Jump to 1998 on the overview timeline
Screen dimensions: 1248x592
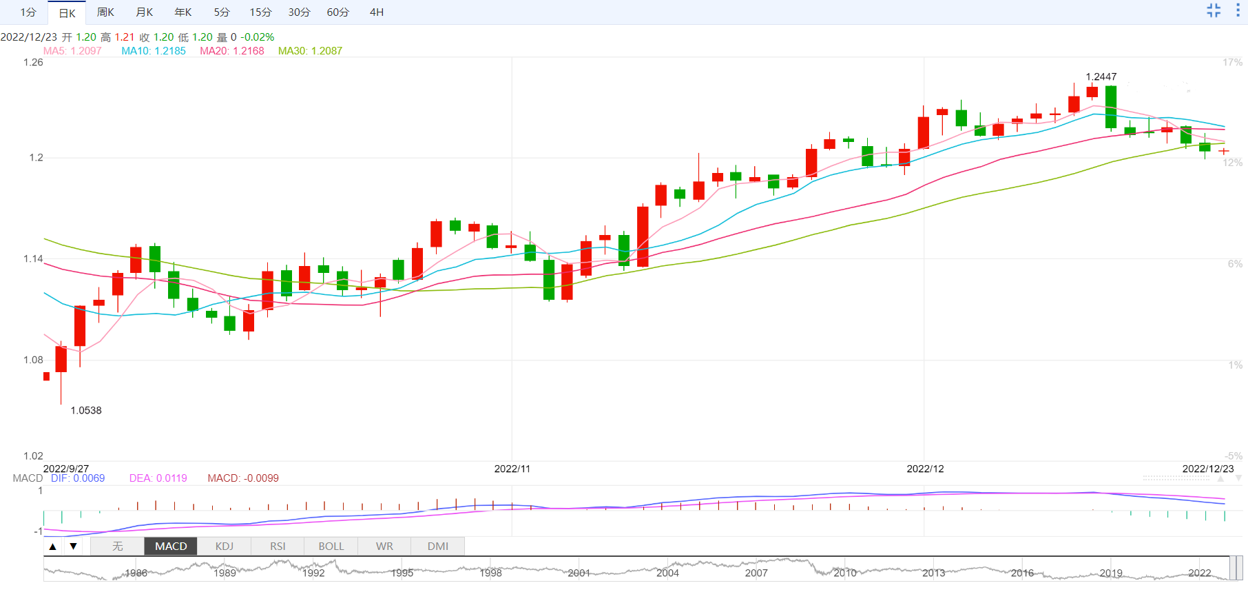click(491, 573)
